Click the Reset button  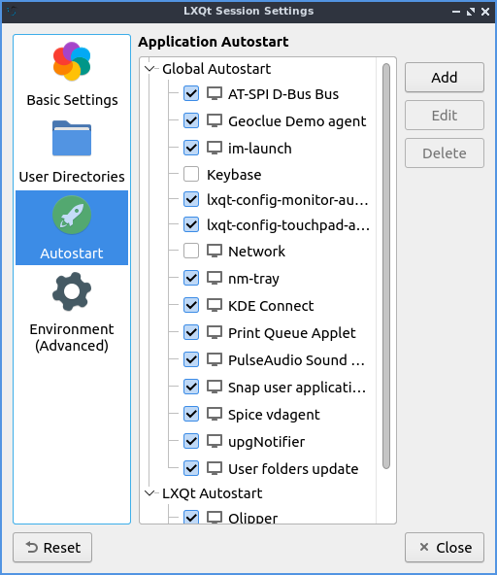click(52, 548)
